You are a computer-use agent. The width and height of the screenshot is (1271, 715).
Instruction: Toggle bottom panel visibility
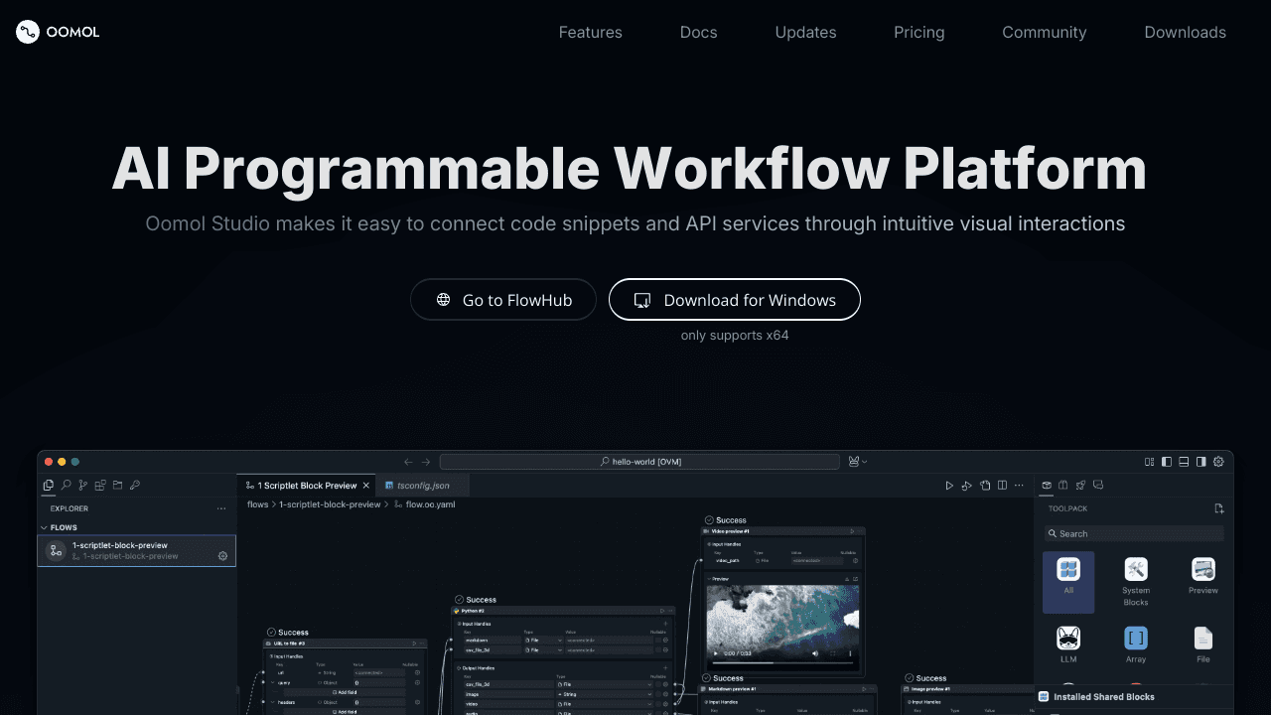[1184, 462]
